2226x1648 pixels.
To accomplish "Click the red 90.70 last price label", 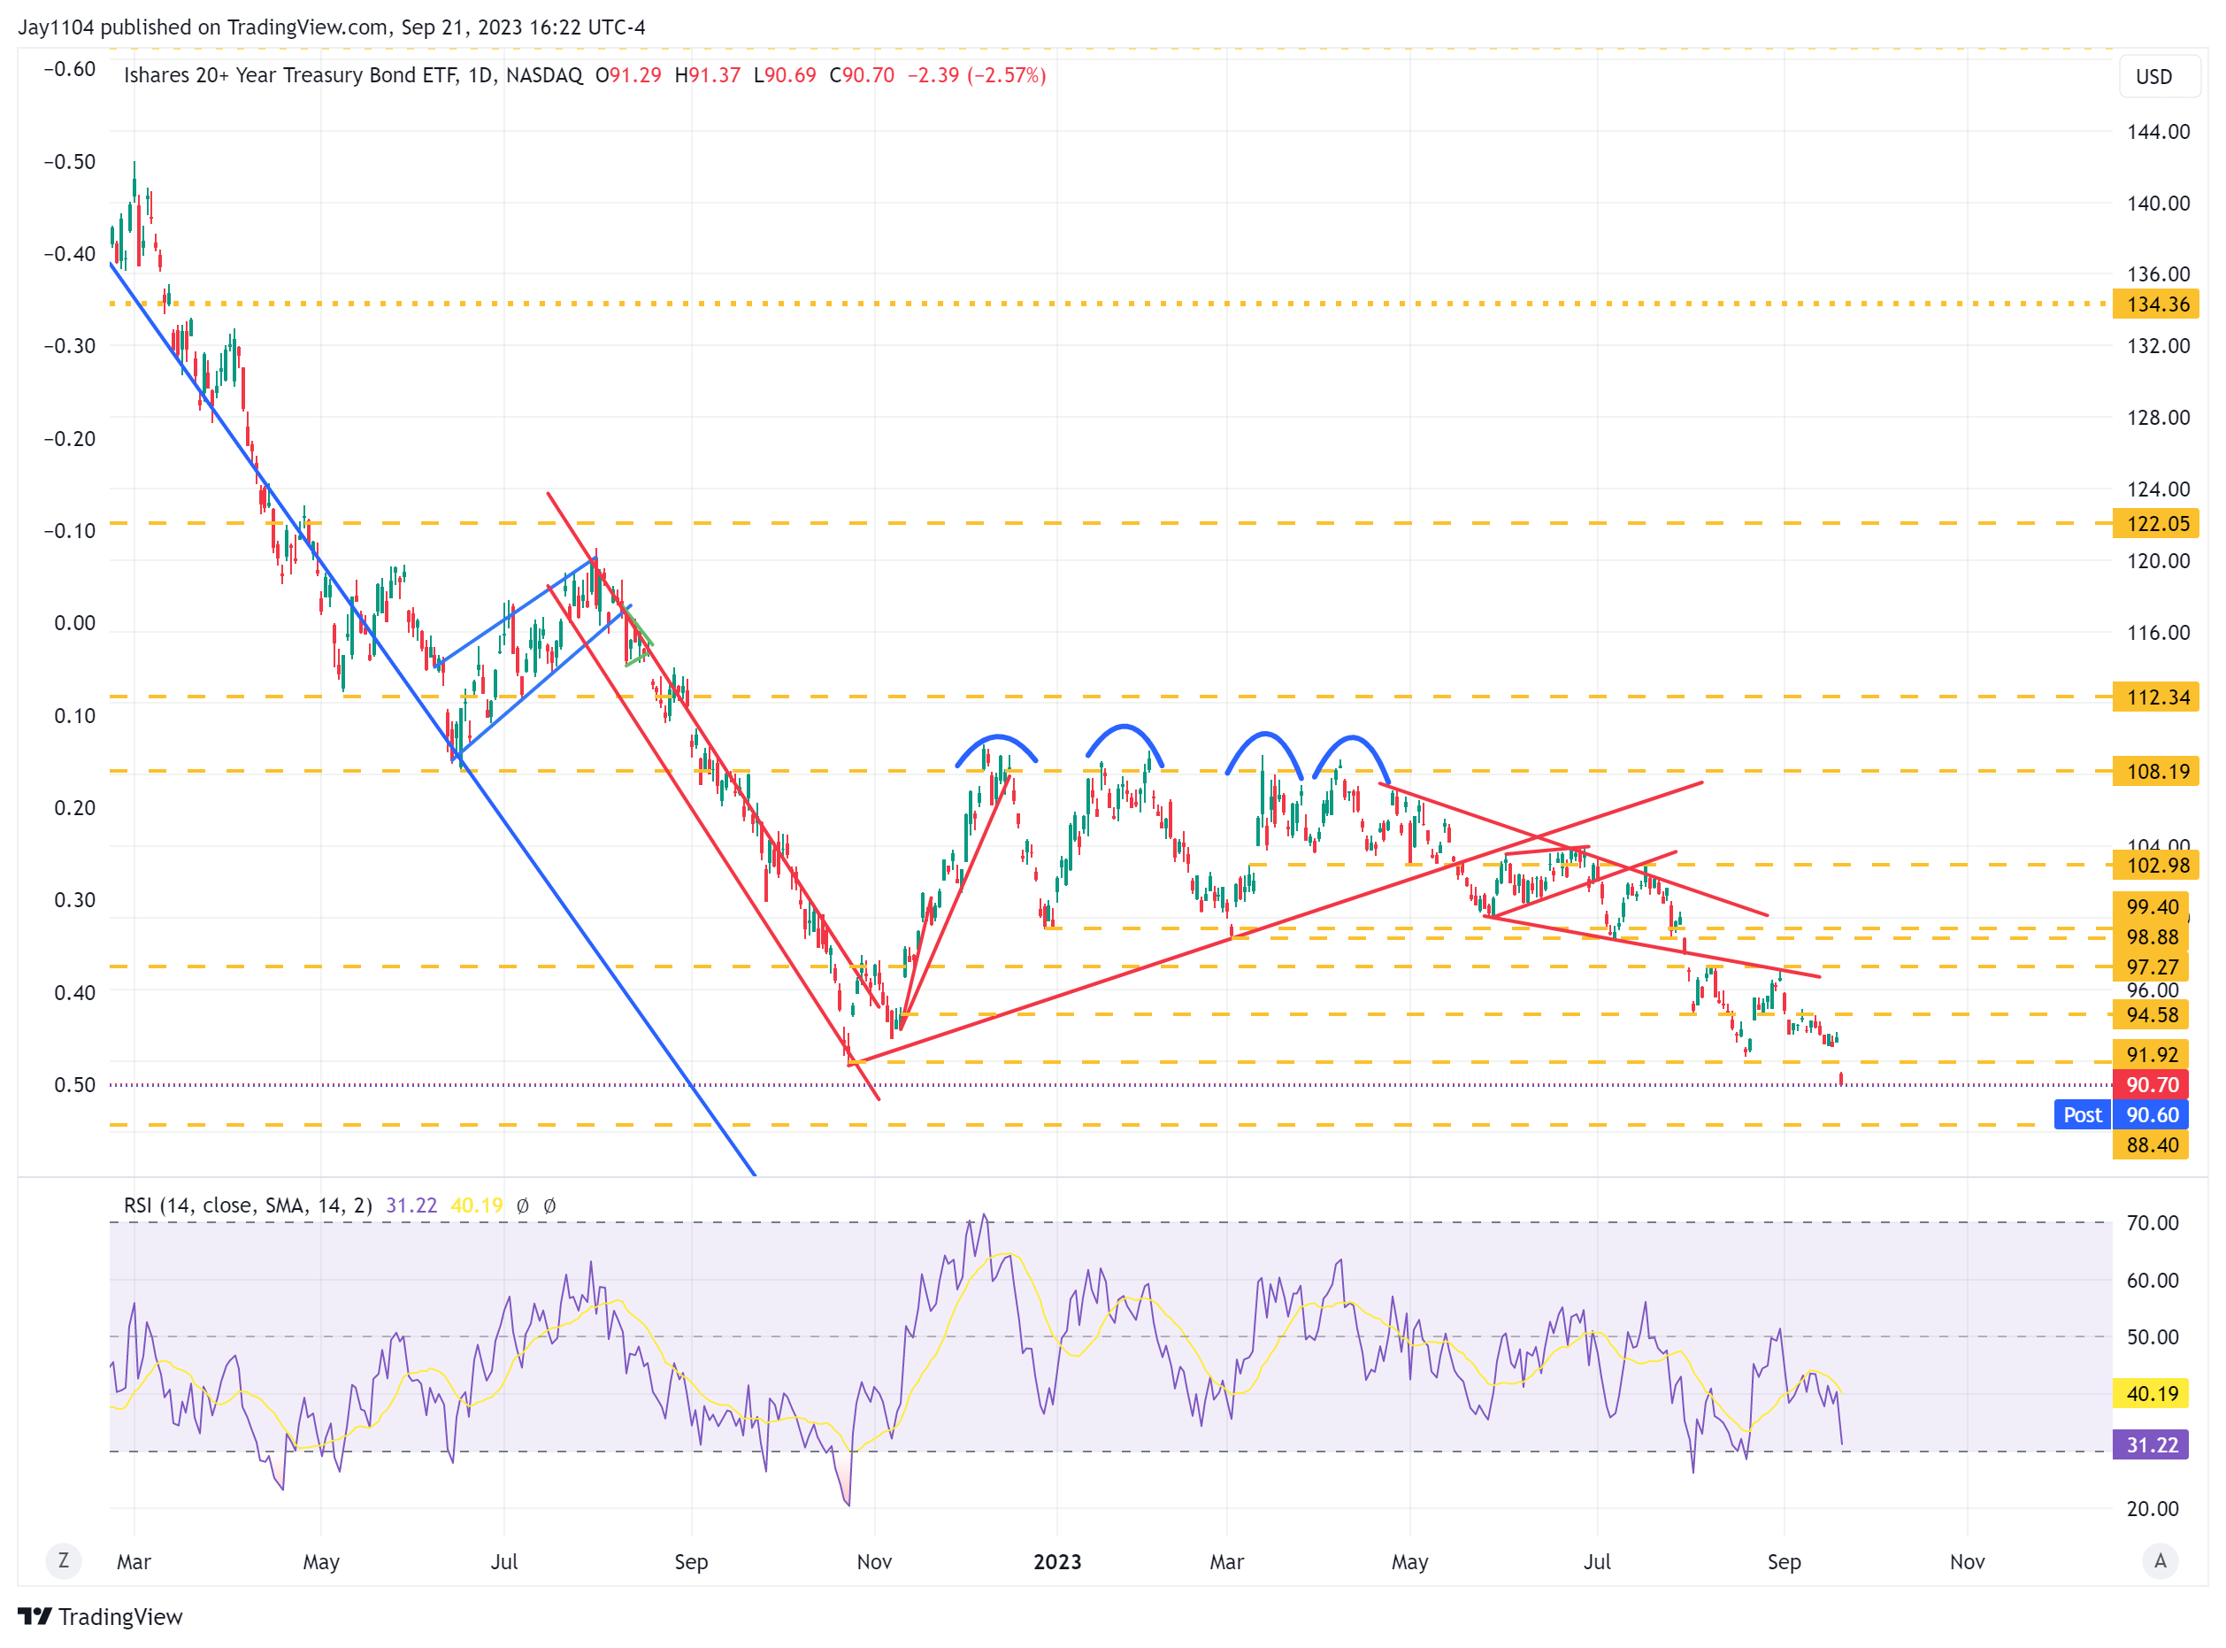I will (2151, 1084).
